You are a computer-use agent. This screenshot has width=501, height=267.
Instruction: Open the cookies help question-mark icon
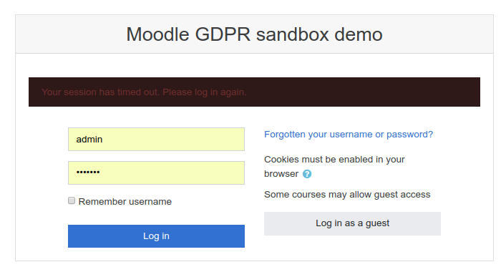click(x=307, y=174)
